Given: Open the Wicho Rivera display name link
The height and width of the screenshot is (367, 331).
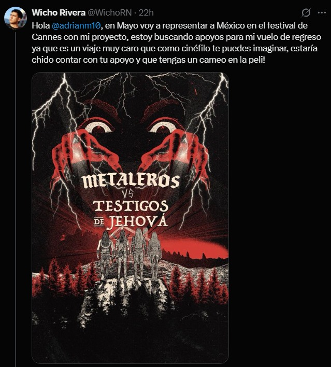Looking at the screenshot, I should coord(59,12).
